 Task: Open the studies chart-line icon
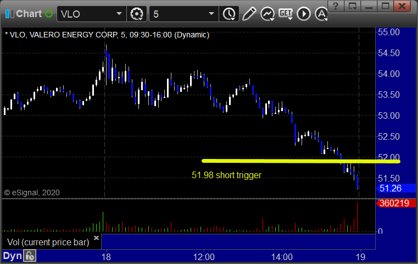(267, 14)
